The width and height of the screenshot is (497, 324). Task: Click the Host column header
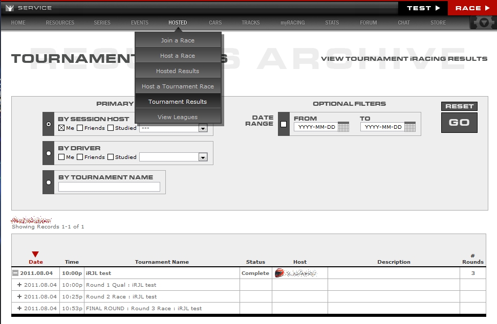coord(300,262)
